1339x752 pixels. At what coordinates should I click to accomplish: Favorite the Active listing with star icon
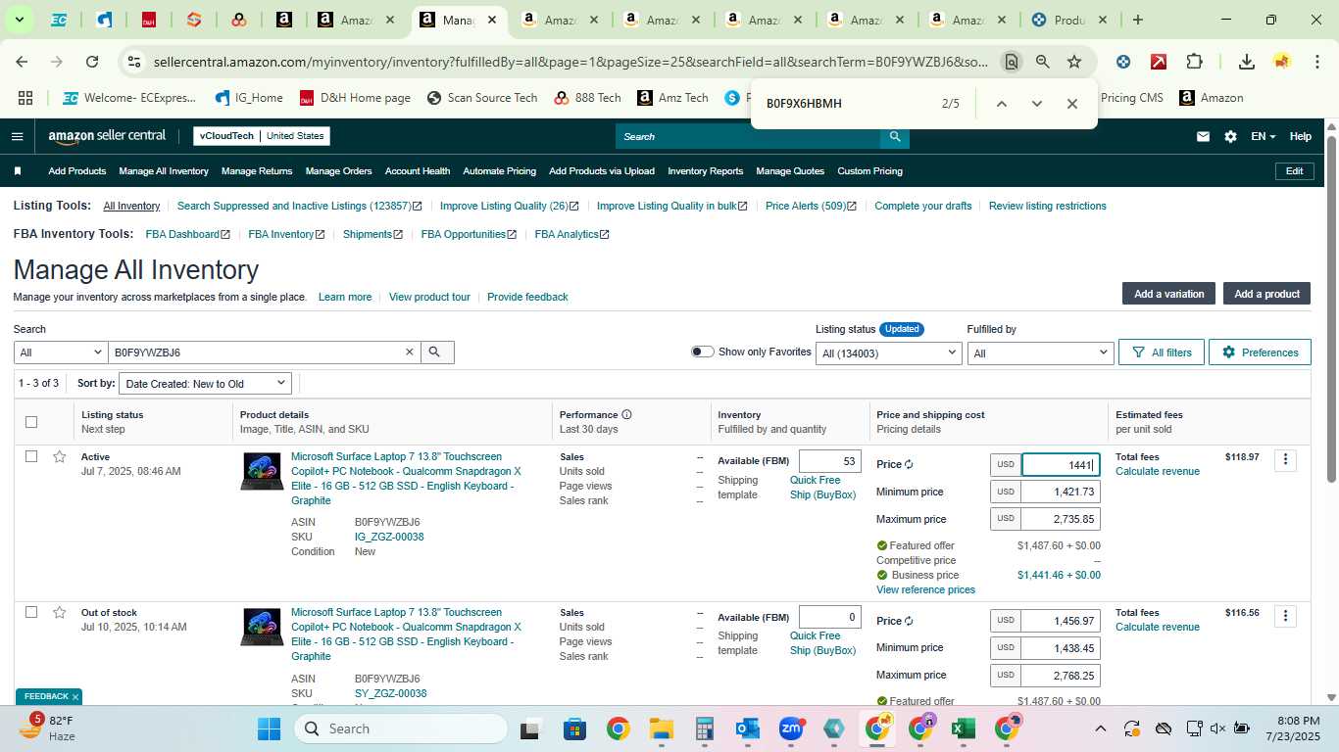(60, 456)
